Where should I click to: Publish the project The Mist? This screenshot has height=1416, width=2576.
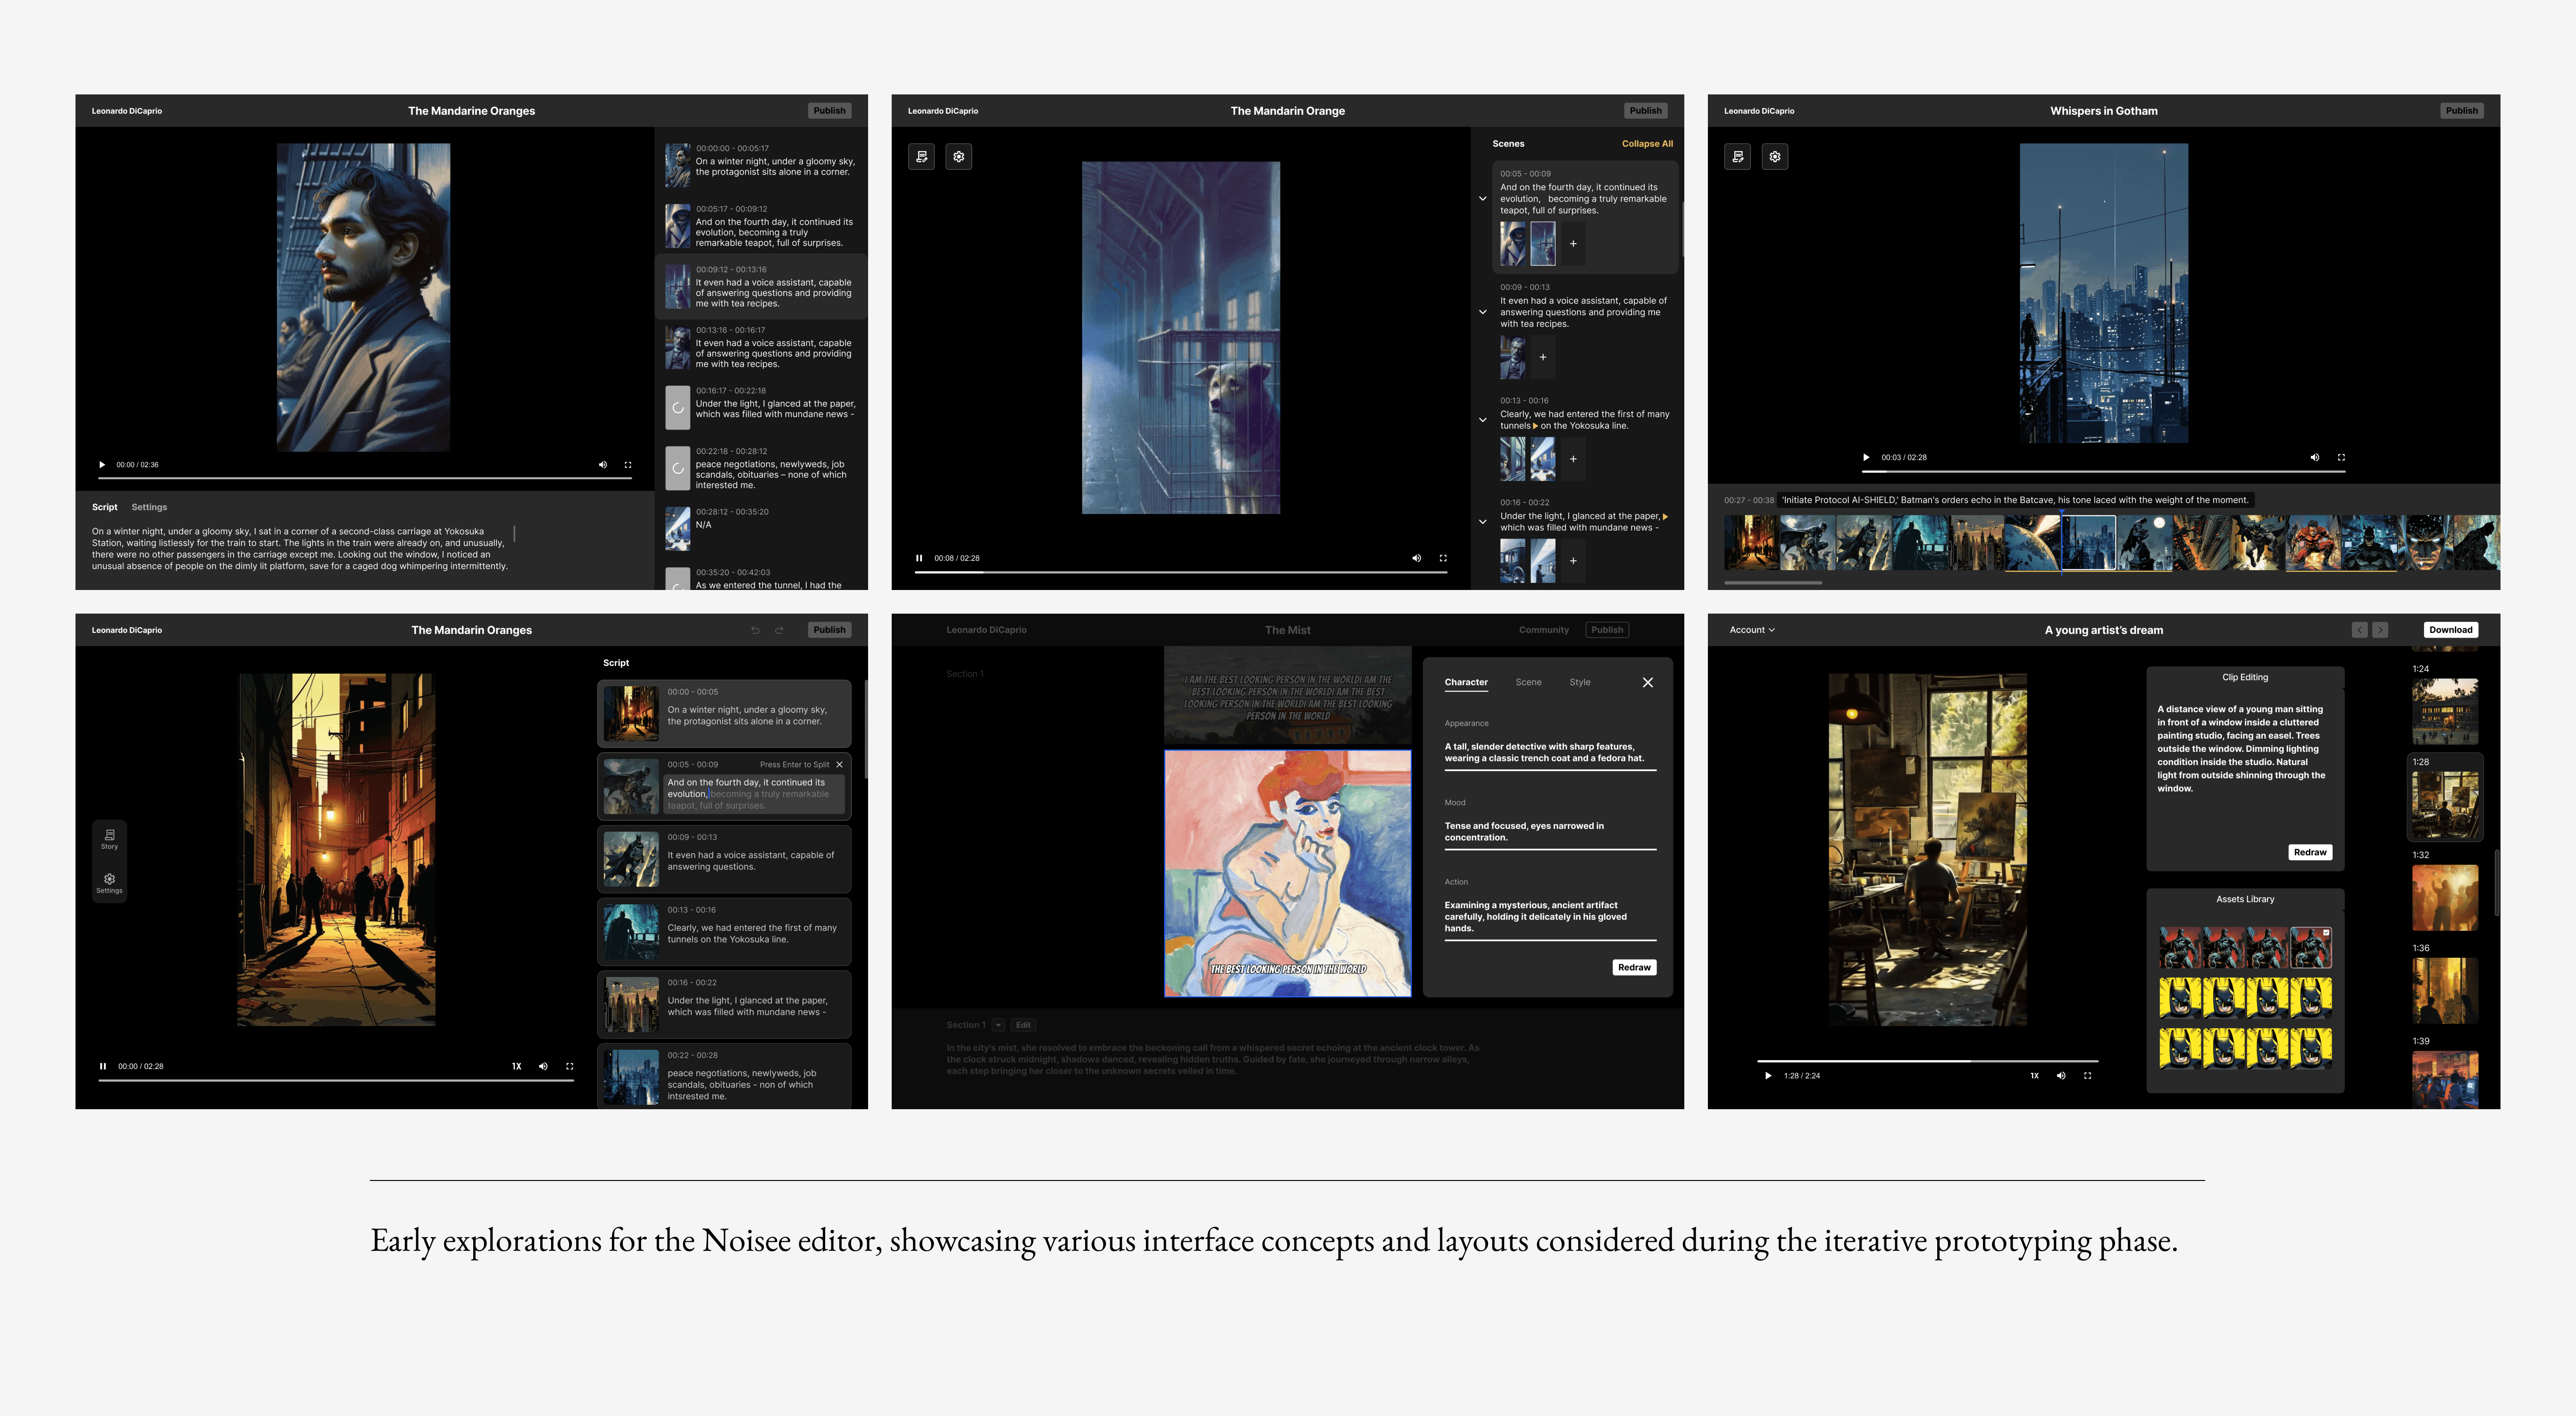coord(1607,631)
